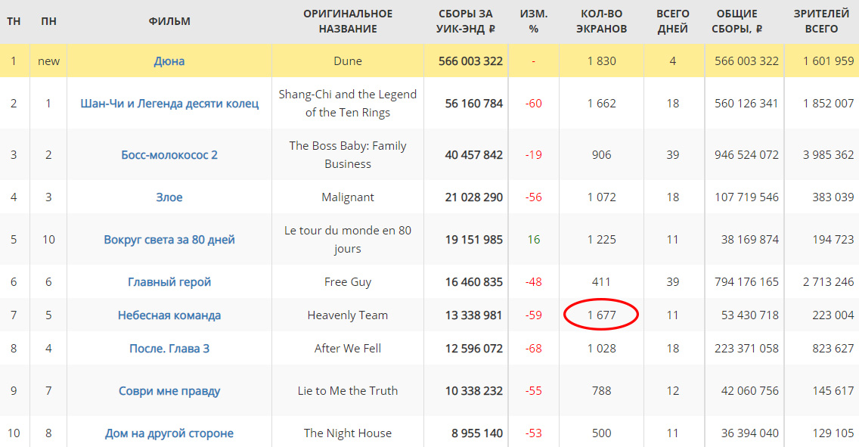
Task: Open the Небесная команда film link
Action: coord(169,315)
